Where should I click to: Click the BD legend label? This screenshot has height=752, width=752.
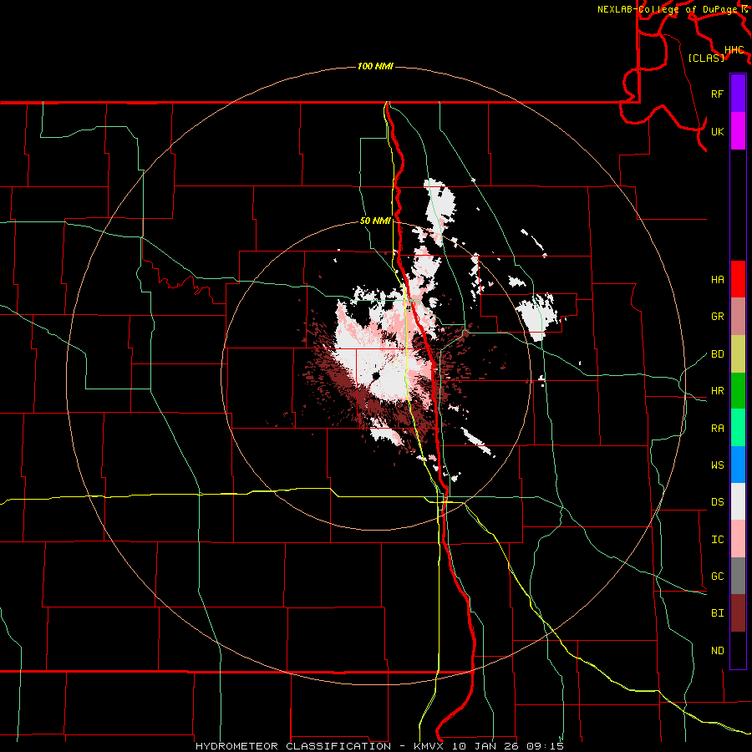tap(717, 354)
